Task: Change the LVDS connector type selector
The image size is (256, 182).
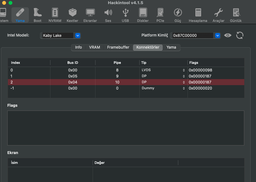Action: click(184, 70)
